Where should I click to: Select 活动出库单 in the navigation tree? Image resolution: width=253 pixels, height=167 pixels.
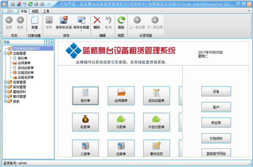click(x=25, y=68)
